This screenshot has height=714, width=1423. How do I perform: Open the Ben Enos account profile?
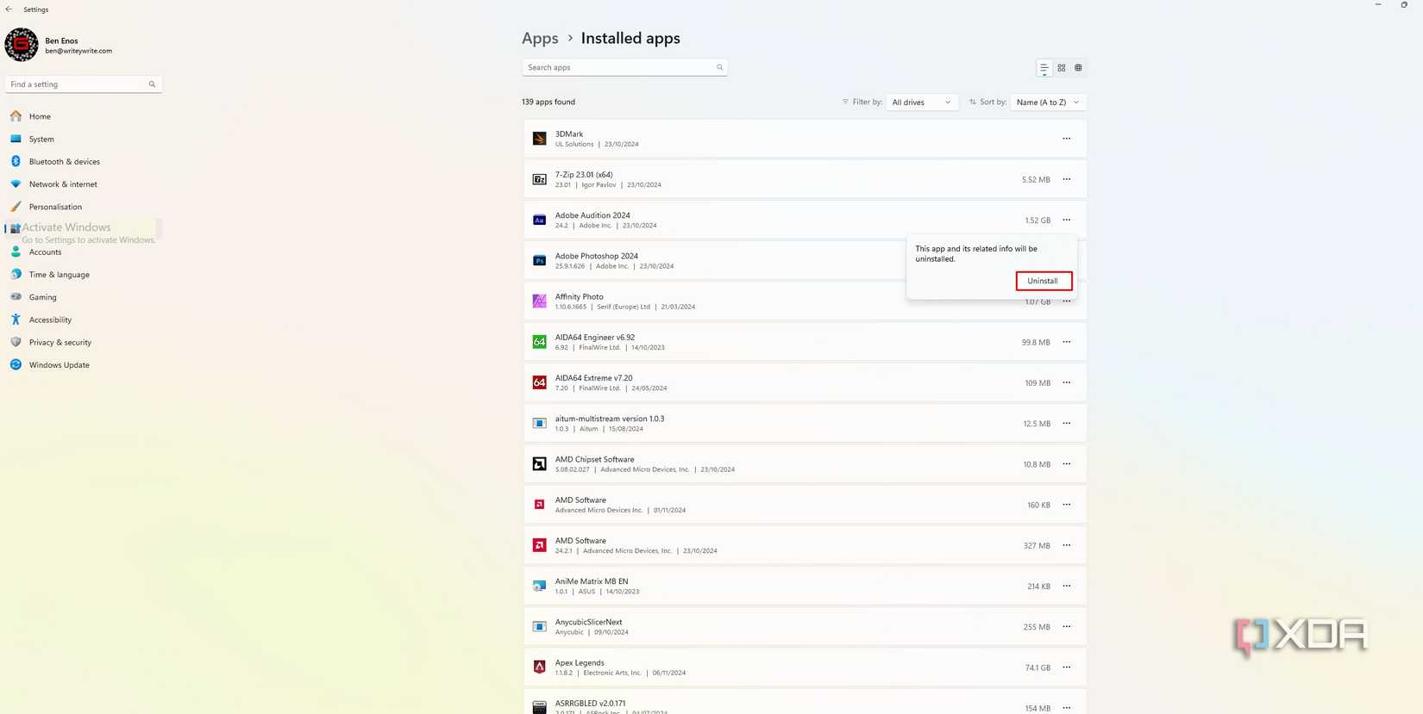(59, 45)
